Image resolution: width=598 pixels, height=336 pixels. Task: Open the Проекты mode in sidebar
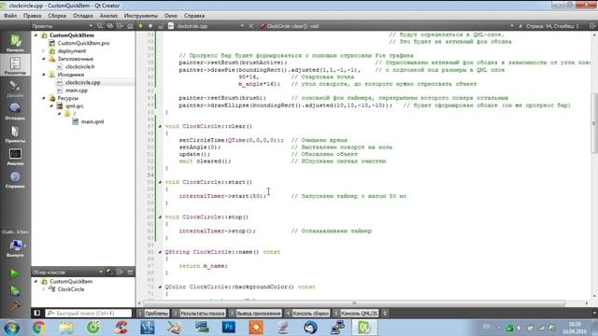point(15,134)
